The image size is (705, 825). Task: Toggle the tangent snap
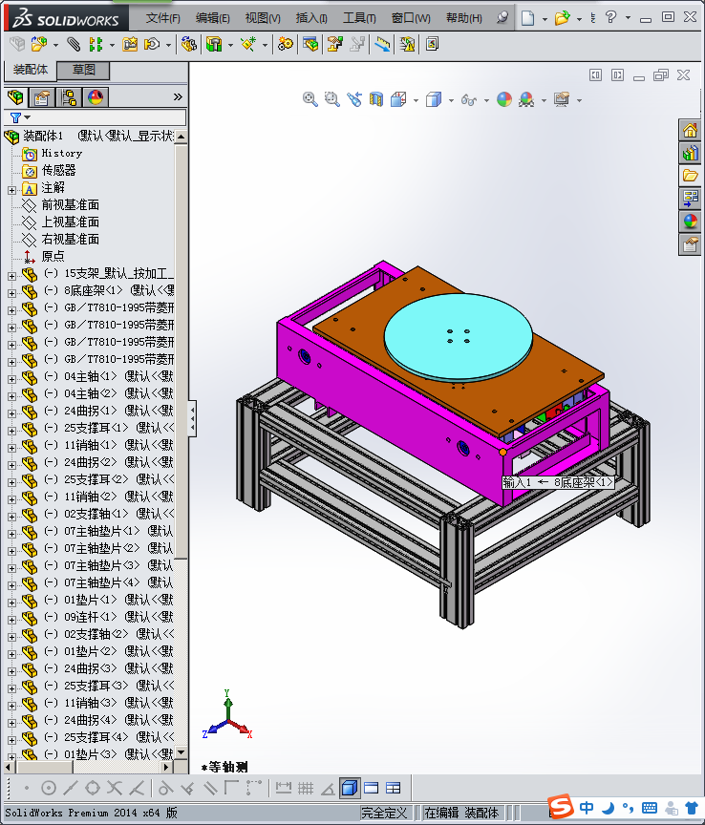pos(165,788)
